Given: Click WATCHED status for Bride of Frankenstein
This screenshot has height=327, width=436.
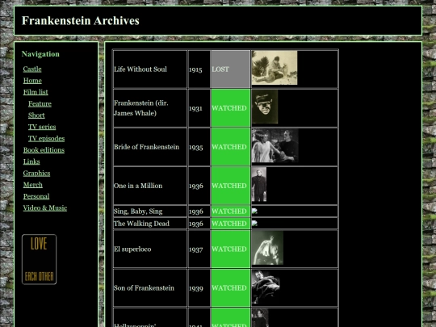Looking at the screenshot, I should coord(230,147).
